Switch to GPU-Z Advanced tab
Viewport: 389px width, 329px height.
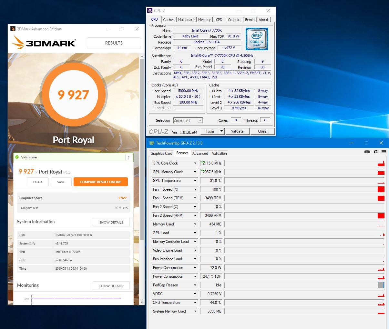point(200,154)
